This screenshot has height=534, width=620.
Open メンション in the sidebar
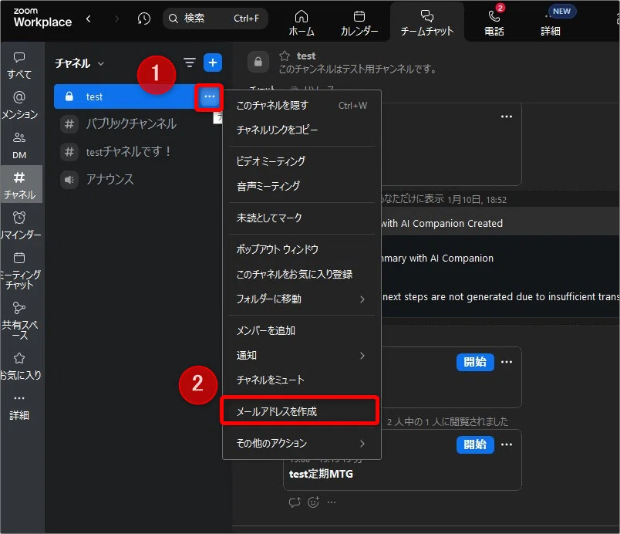pos(20,105)
